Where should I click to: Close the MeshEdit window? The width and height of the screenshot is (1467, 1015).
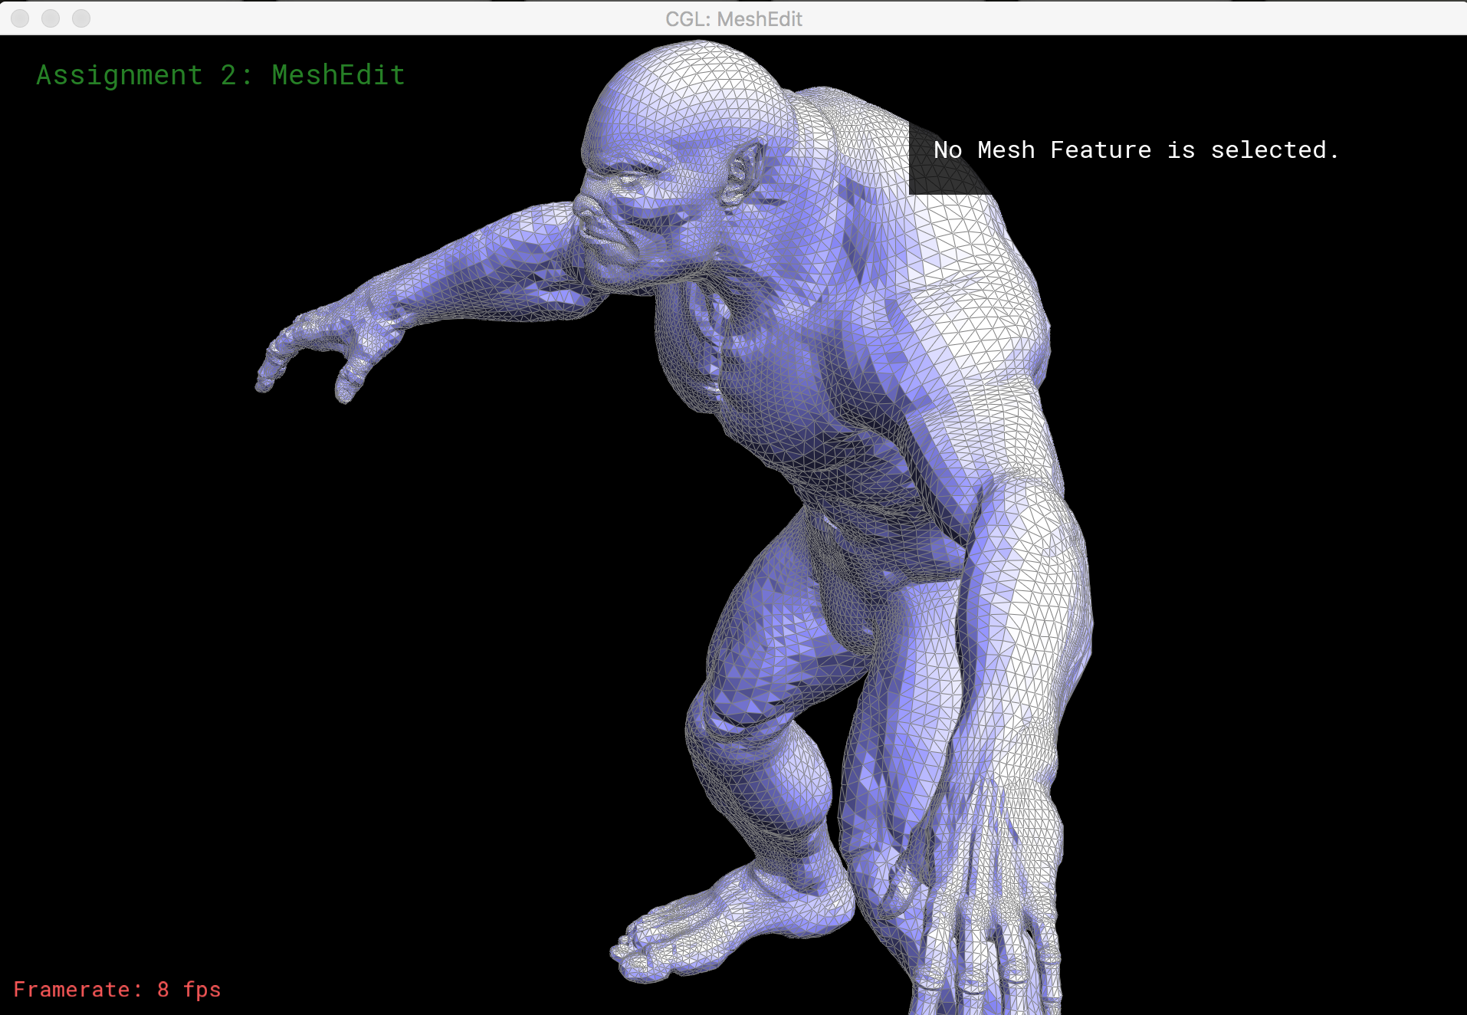tap(21, 18)
